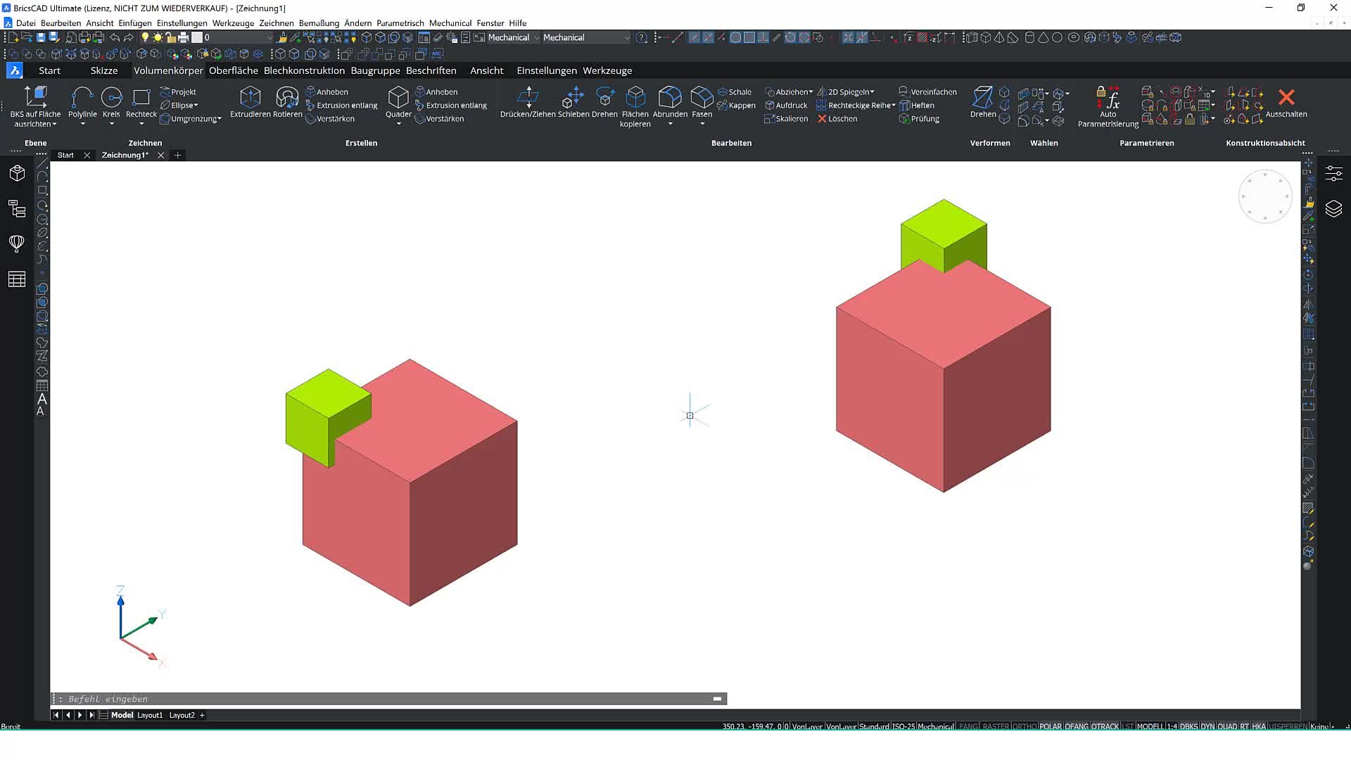Open the layers panel on right edge
Viewport: 1351px width, 760px height.
point(1333,208)
